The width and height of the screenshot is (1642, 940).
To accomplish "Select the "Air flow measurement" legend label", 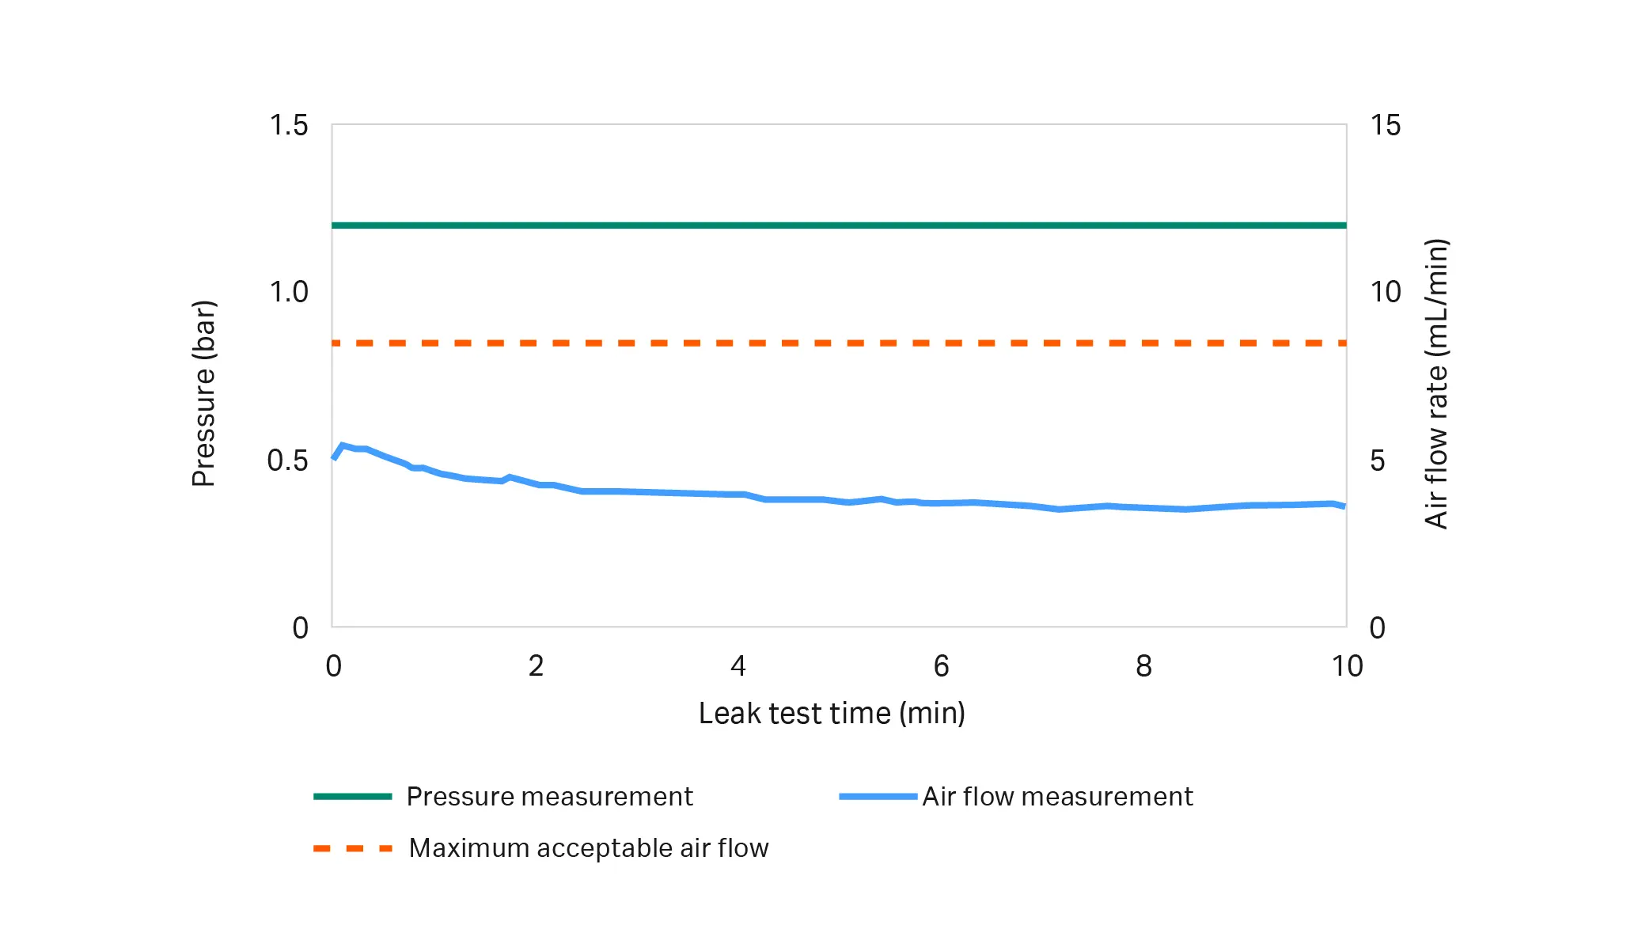I will (x=1057, y=796).
